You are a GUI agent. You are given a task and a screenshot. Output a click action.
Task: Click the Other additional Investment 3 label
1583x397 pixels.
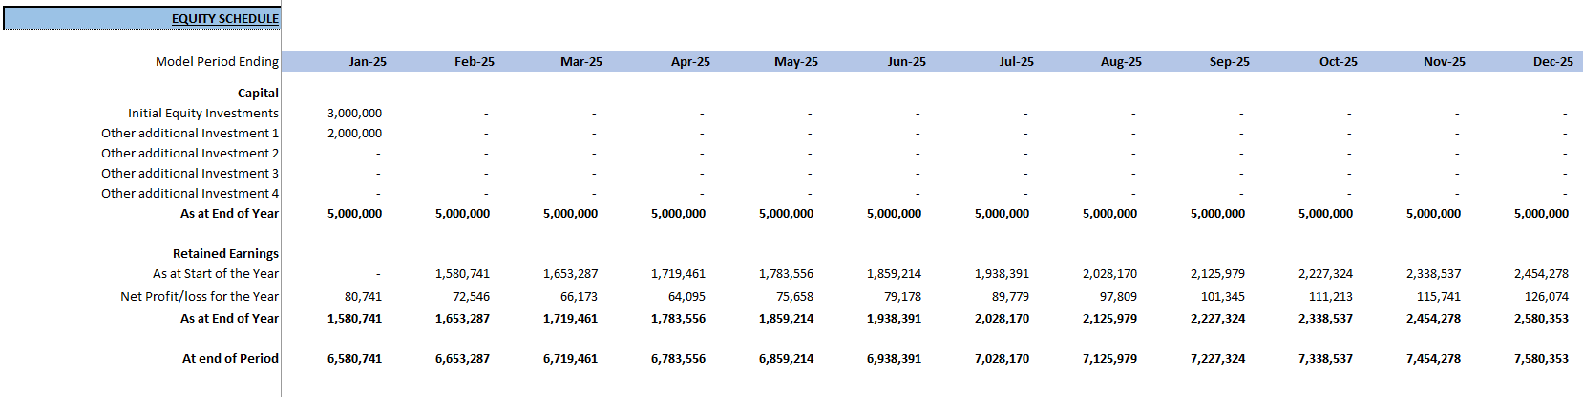coord(190,174)
